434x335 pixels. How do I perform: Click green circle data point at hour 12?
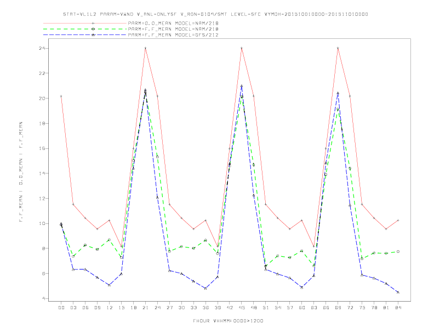pos(110,240)
